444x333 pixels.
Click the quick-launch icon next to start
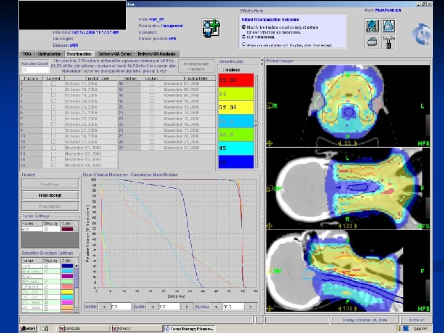[45, 329]
